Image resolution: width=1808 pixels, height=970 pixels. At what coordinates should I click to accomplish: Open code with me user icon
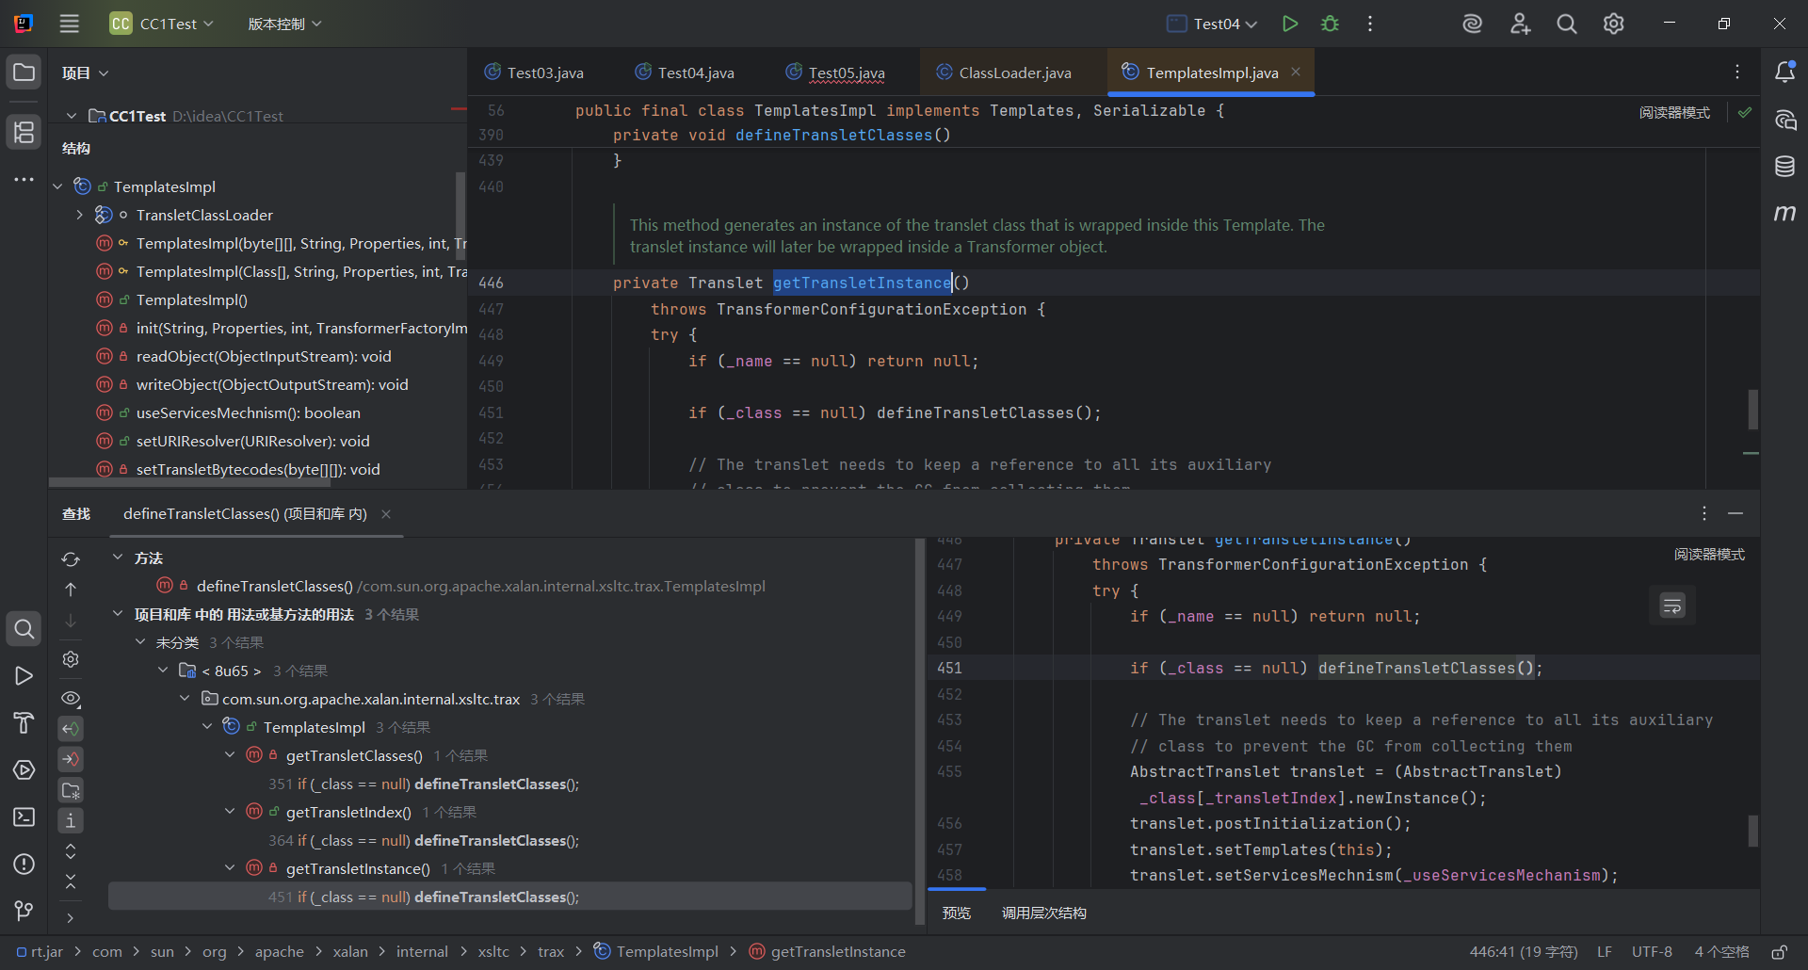[x=1520, y=24]
